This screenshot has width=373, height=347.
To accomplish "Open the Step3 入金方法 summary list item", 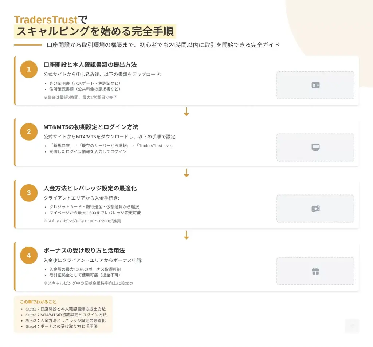I will point(66,320).
